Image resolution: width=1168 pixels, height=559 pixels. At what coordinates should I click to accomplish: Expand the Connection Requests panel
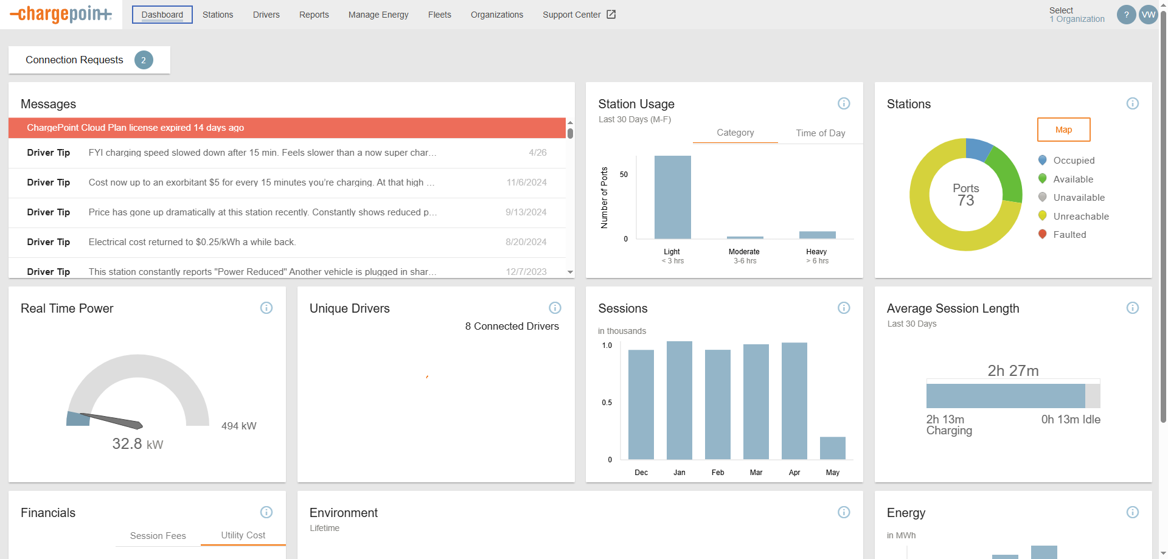tap(89, 60)
